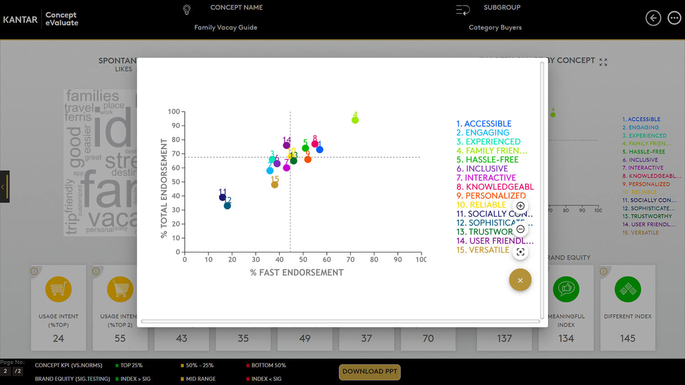Open the three-dot options menu

tap(674, 18)
